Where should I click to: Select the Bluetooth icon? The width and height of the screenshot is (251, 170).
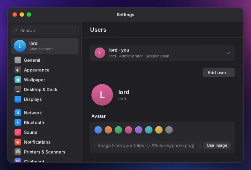(18, 123)
